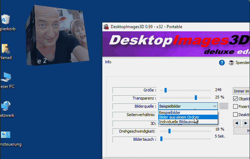Viewport: 250px width, 159px height.
Task: Click the Seitenverhältnis label
Action: (x=141, y=115)
